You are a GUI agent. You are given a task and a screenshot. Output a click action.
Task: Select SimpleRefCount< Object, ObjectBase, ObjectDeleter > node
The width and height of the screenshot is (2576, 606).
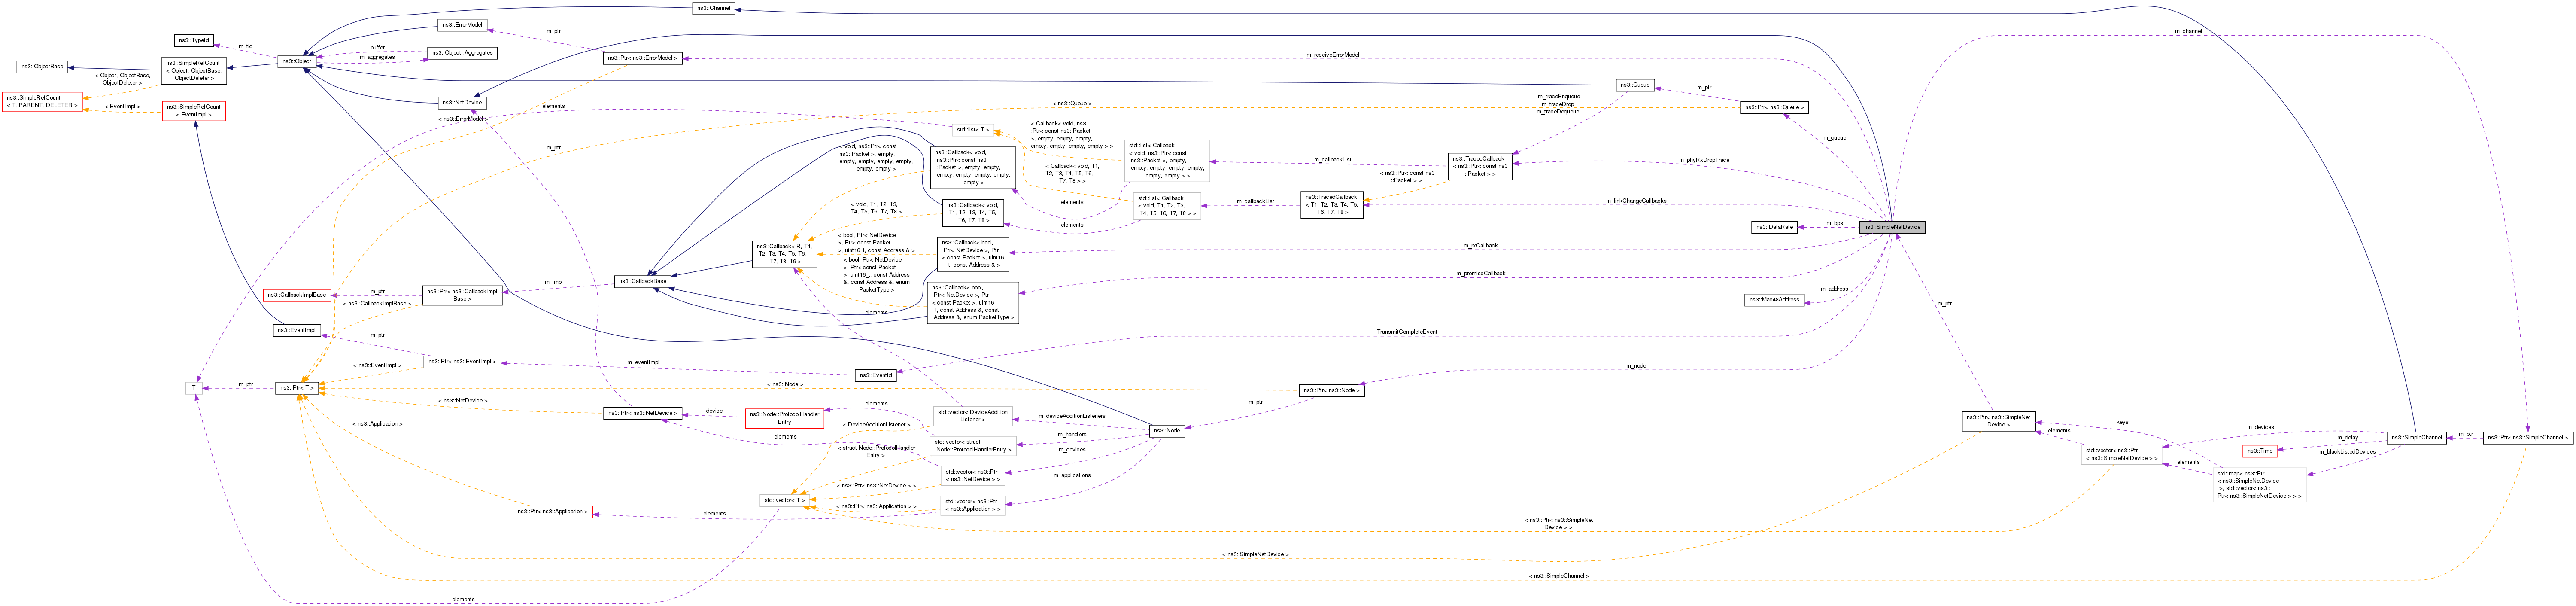pyautogui.click(x=194, y=70)
